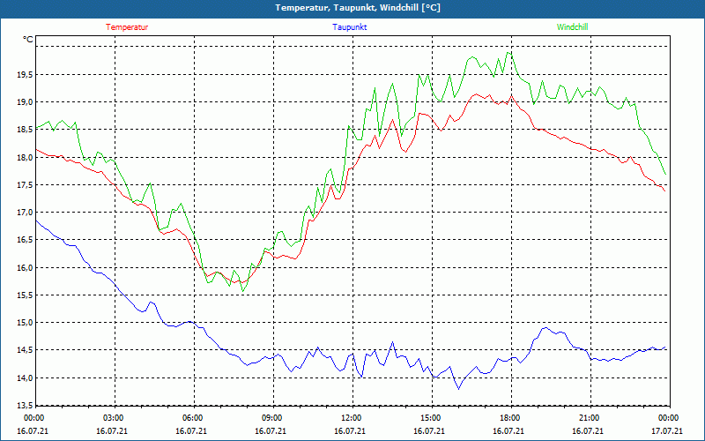
Task: Click the 21:00 time label
Action: click(589, 418)
